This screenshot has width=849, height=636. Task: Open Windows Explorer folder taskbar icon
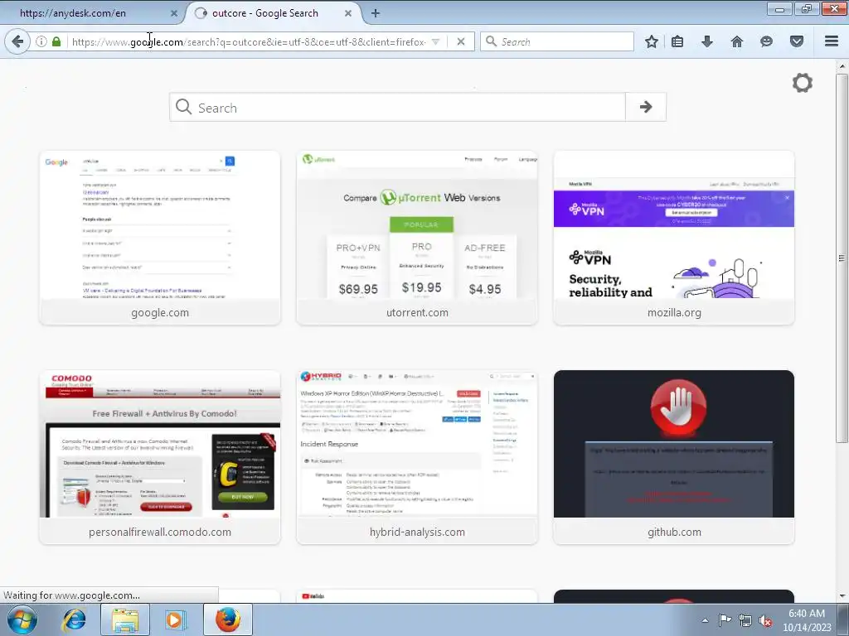125,619
